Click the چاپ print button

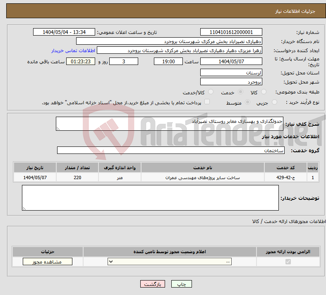[182, 284]
